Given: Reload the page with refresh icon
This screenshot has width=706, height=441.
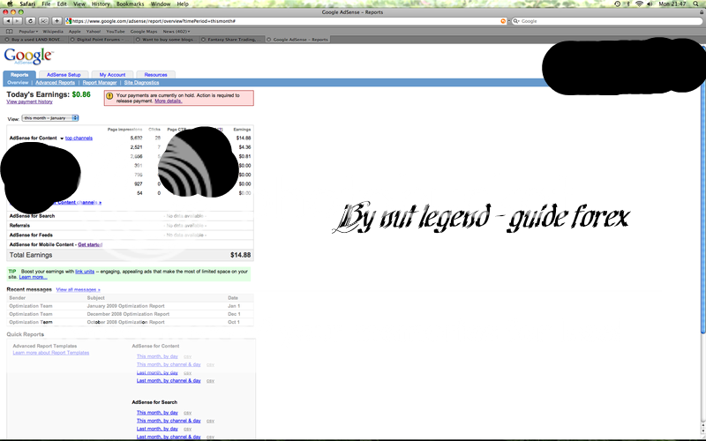Looking at the screenshot, I should (x=31, y=21).
